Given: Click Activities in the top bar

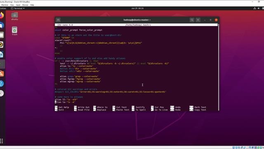Looking at the screenshot, I should coord(3,8).
